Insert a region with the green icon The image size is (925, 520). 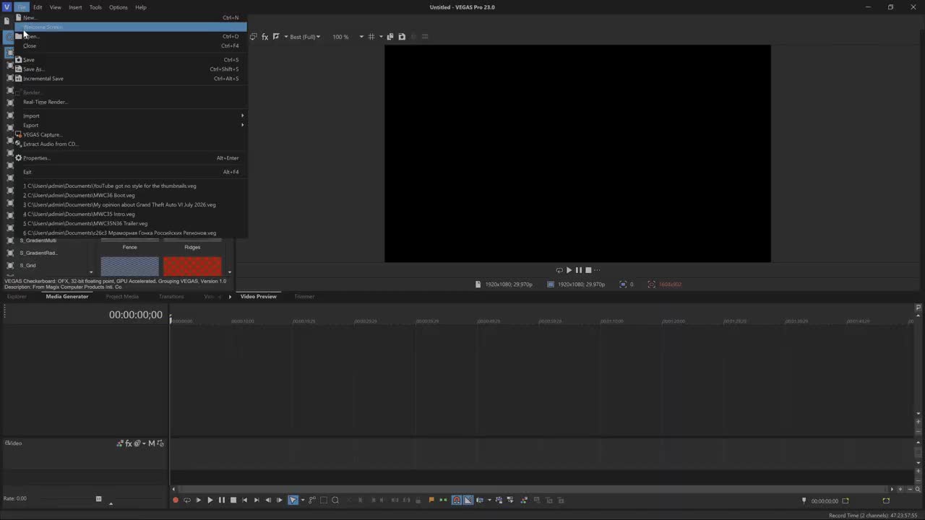pyautogui.click(x=443, y=500)
